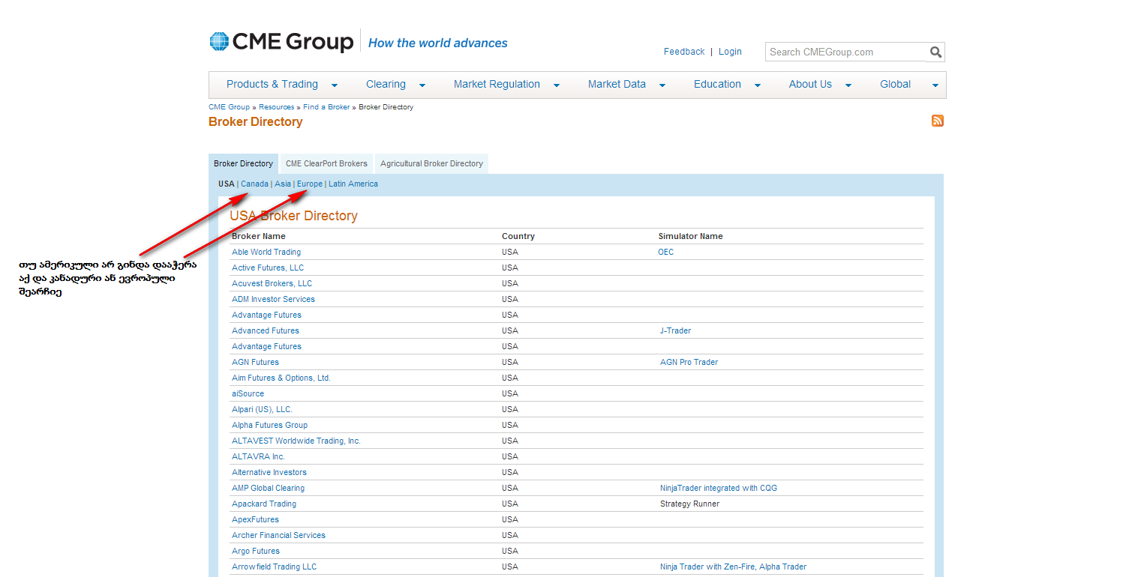1132x577 pixels.
Task: Open AMP Global Clearing link
Action: coord(268,488)
